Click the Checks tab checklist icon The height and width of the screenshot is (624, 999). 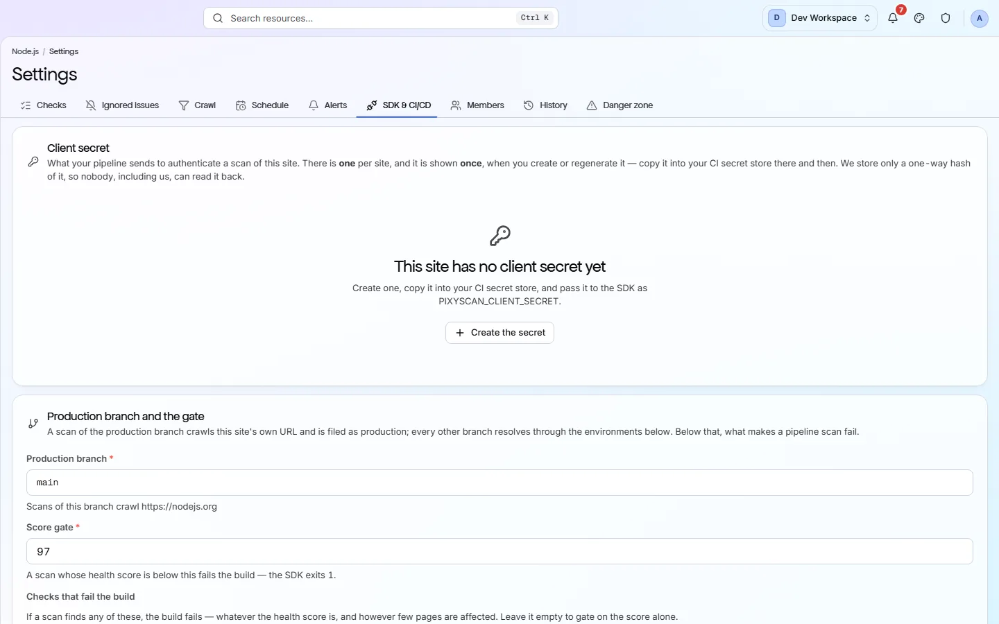pyautogui.click(x=26, y=105)
